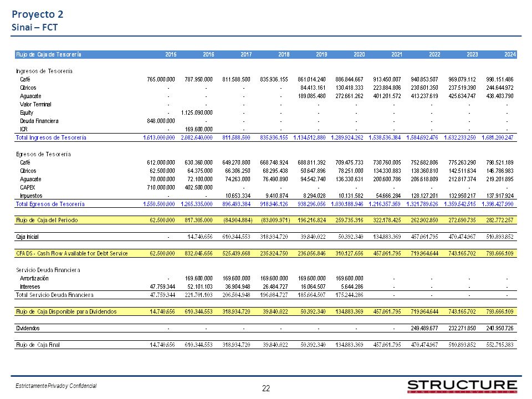
Task: Click the 'Estrictamente Privado y Confidencial' footer
Action: click(x=56, y=386)
